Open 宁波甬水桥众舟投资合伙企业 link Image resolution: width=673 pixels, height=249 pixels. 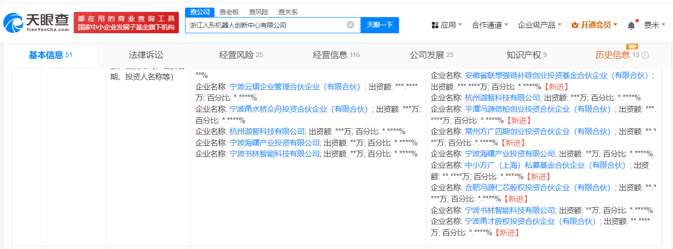(299, 109)
